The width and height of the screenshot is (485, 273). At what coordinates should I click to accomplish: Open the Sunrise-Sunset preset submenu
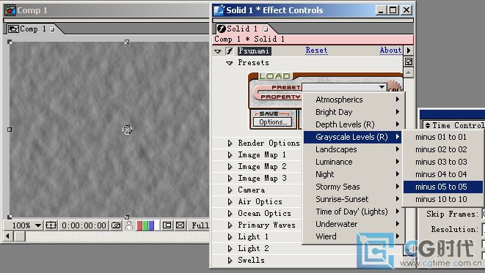point(352,199)
